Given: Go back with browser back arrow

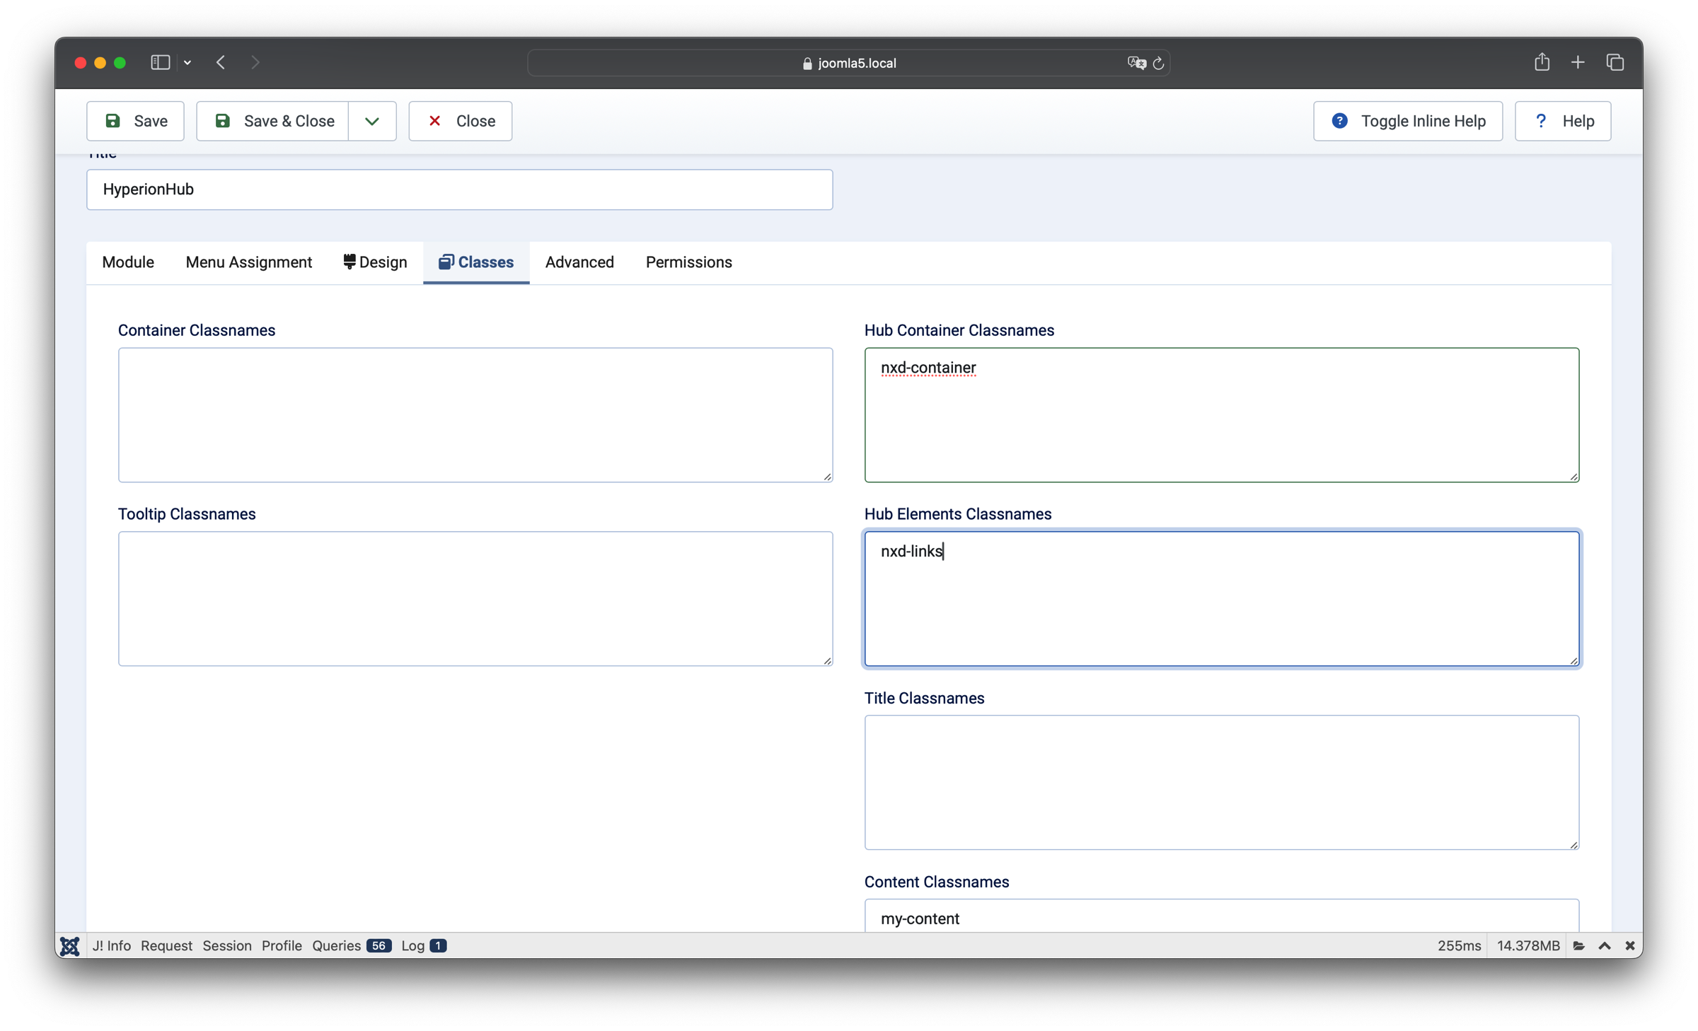Looking at the screenshot, I should (221, 63).
